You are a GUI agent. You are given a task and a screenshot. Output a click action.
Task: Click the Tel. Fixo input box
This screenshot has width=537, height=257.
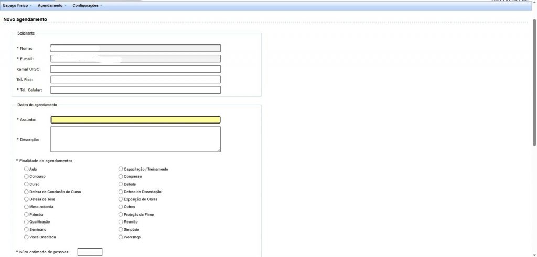[x=135, y=80]
